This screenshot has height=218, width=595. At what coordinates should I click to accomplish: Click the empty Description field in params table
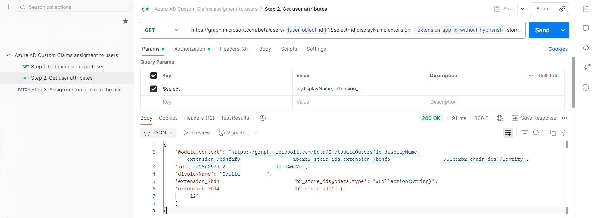coord(495,102)
